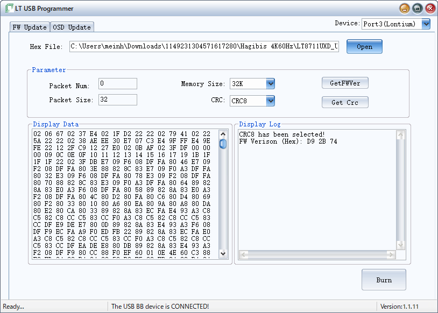Click Display Data scrollbar up arrow
The height and width of the screenshot is (313, 438).
point(223,134)
